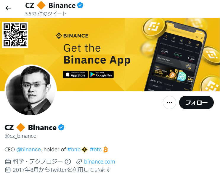Open the @binance mention in bio
This screenshot has width=220, height=178.
28,149
